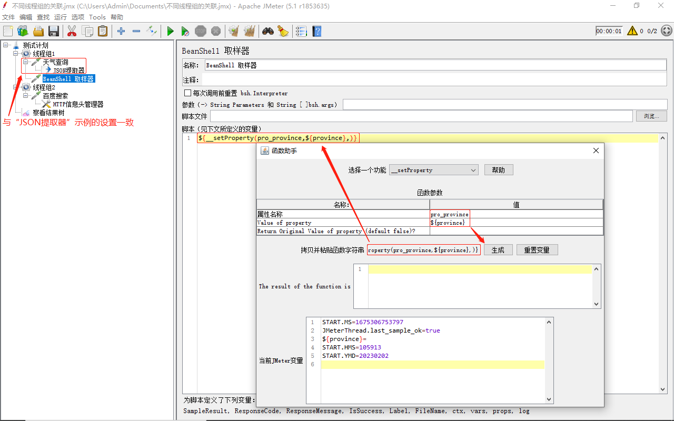Open the Help question mark icon

(x=316, y=31)
